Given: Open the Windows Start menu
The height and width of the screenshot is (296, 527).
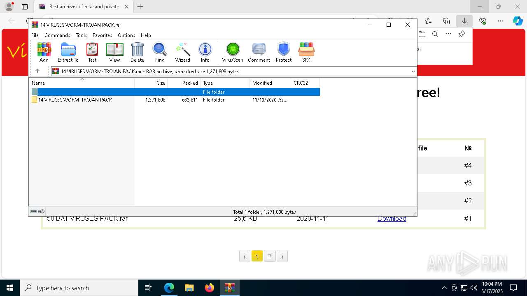Looking at the screenshot, I should [x=10, y=288].
